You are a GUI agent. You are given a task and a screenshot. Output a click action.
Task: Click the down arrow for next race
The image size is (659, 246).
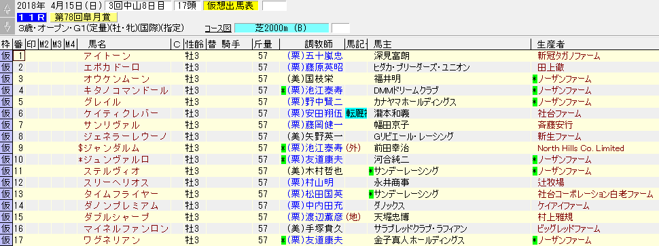click(x=7, y=26)
